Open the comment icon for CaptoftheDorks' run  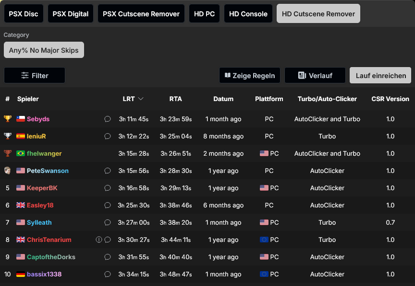[x=108, y=257]
